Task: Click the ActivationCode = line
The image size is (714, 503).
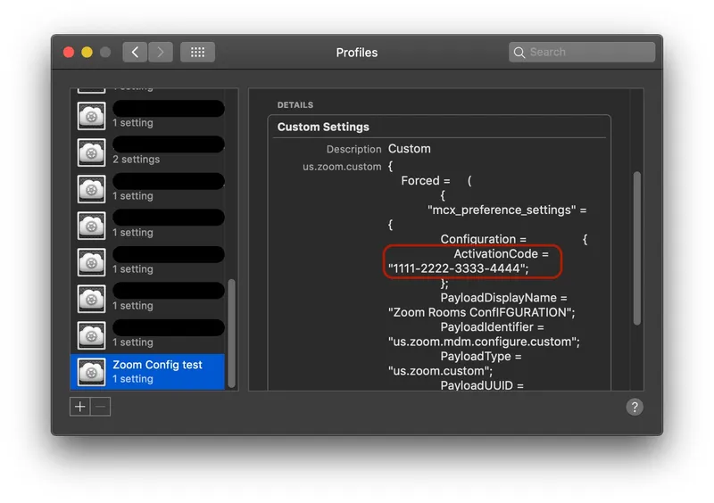Action: click(x=501, y=253)
